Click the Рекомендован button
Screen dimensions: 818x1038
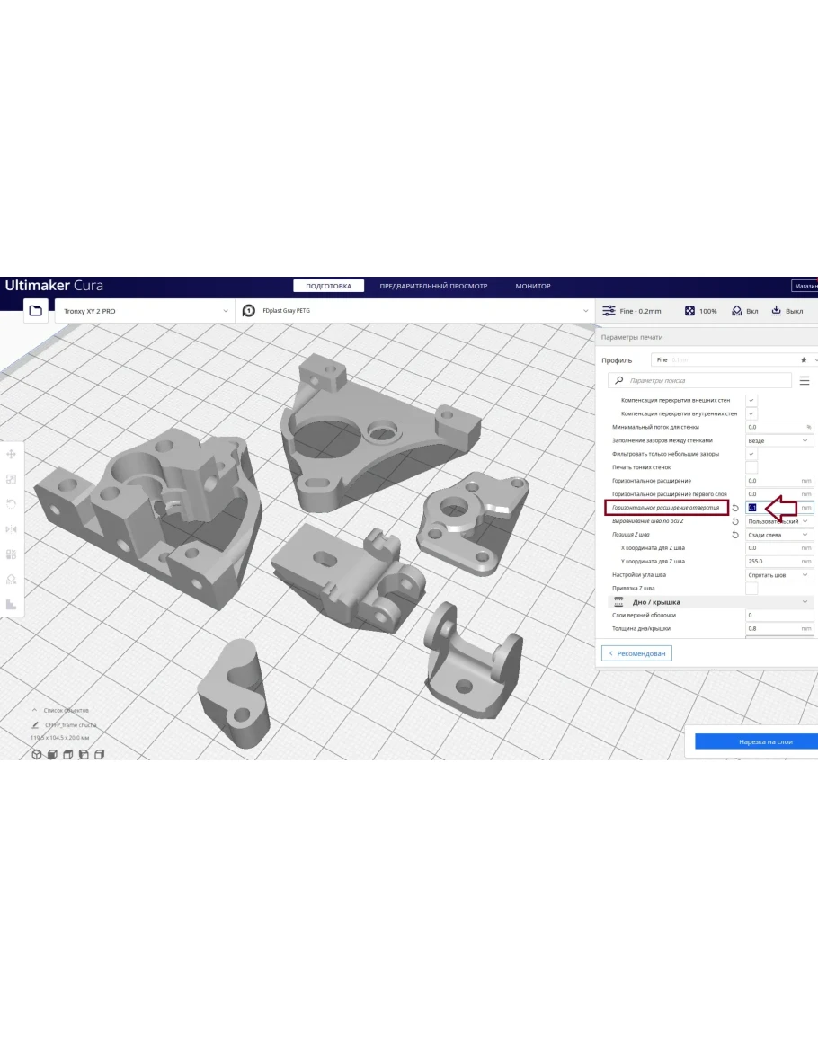click(x=636, y=653)
